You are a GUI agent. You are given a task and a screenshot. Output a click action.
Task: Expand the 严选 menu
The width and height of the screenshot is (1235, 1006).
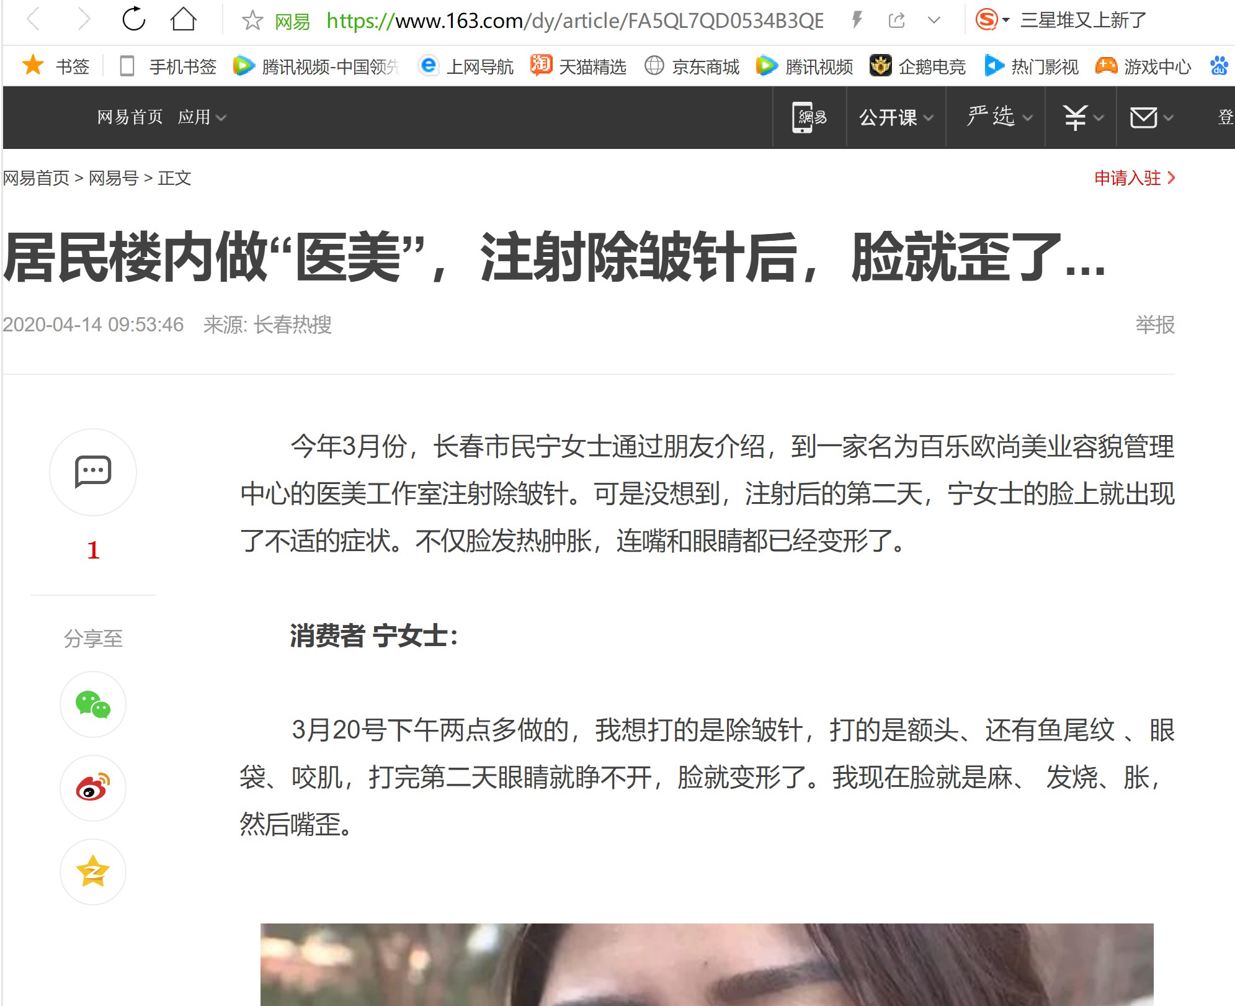tap(999, 117)
